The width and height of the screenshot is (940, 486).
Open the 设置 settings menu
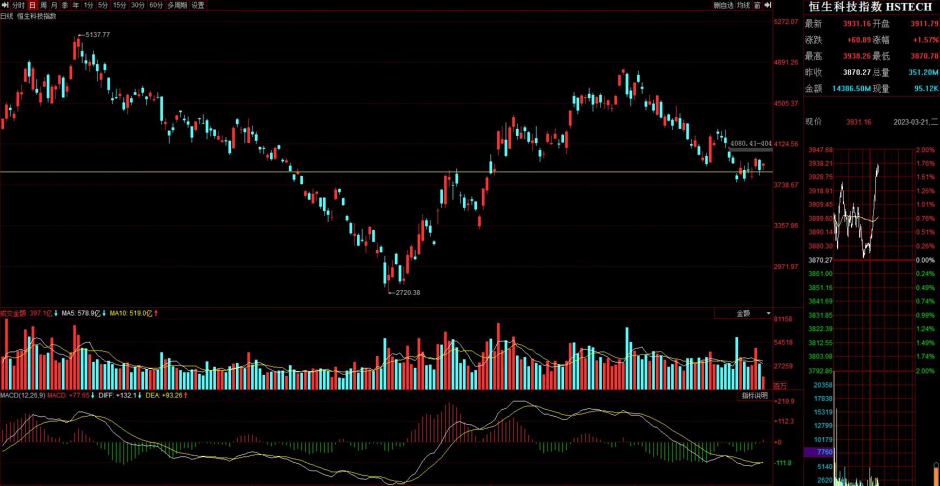click(x=198, y=5)
